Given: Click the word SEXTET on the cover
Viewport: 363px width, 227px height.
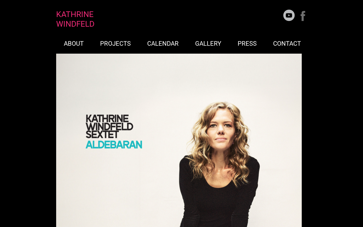Looking at the screenshot, I should [x=102, y=134].
